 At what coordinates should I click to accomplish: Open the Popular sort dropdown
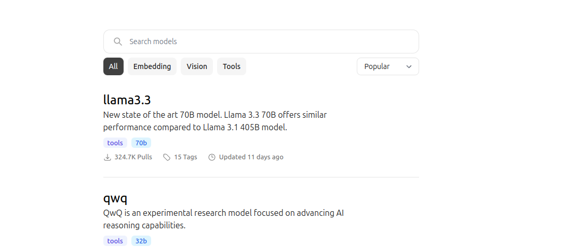(x=387, y=66)
